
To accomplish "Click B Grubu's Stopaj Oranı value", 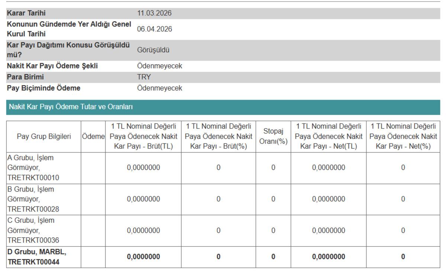I will [x=273, y=199].
